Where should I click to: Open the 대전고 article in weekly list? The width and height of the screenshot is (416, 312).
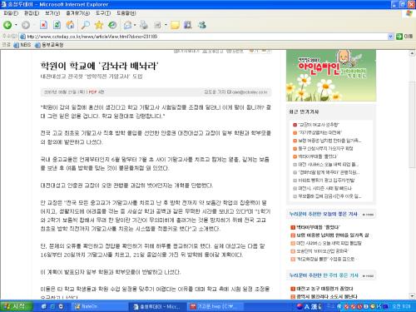tap(324, 289)
